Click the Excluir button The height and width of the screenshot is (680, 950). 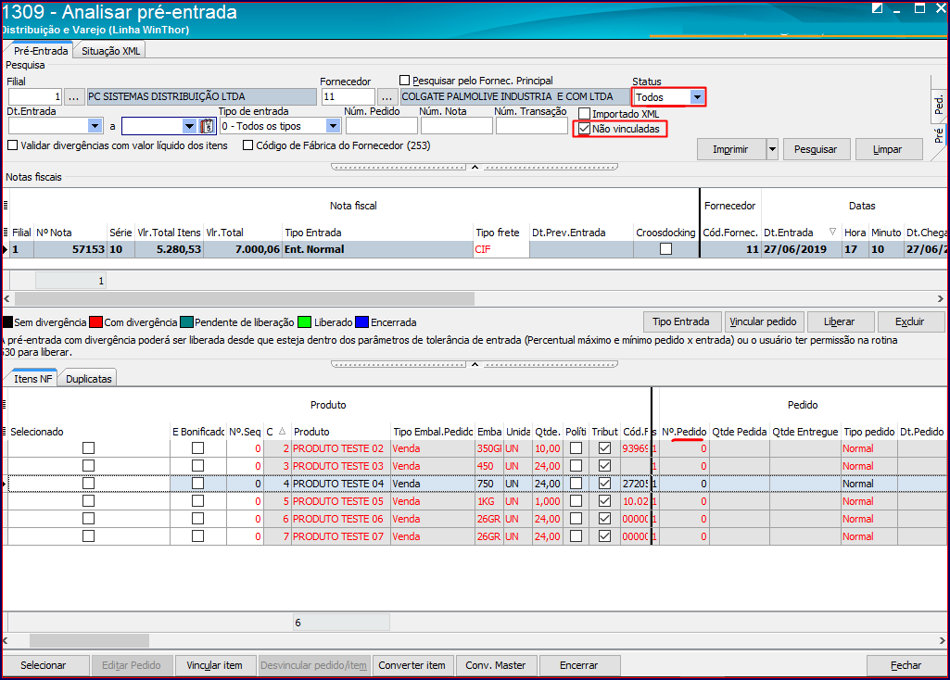[x=909, y=321]
